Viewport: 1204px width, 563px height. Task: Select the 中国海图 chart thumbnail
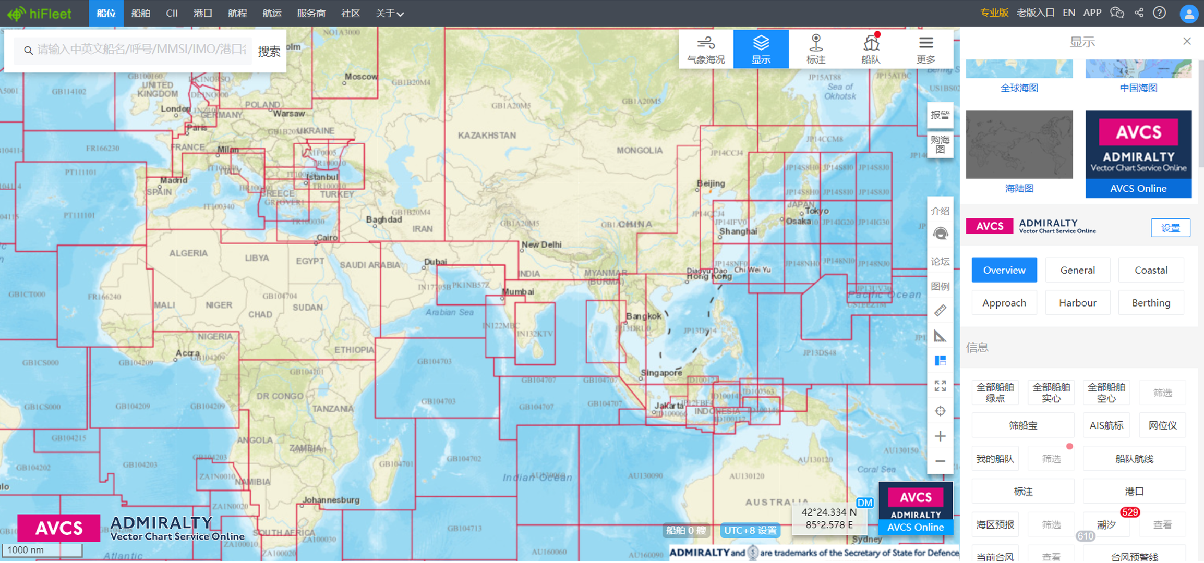[x=1138, y=76]
